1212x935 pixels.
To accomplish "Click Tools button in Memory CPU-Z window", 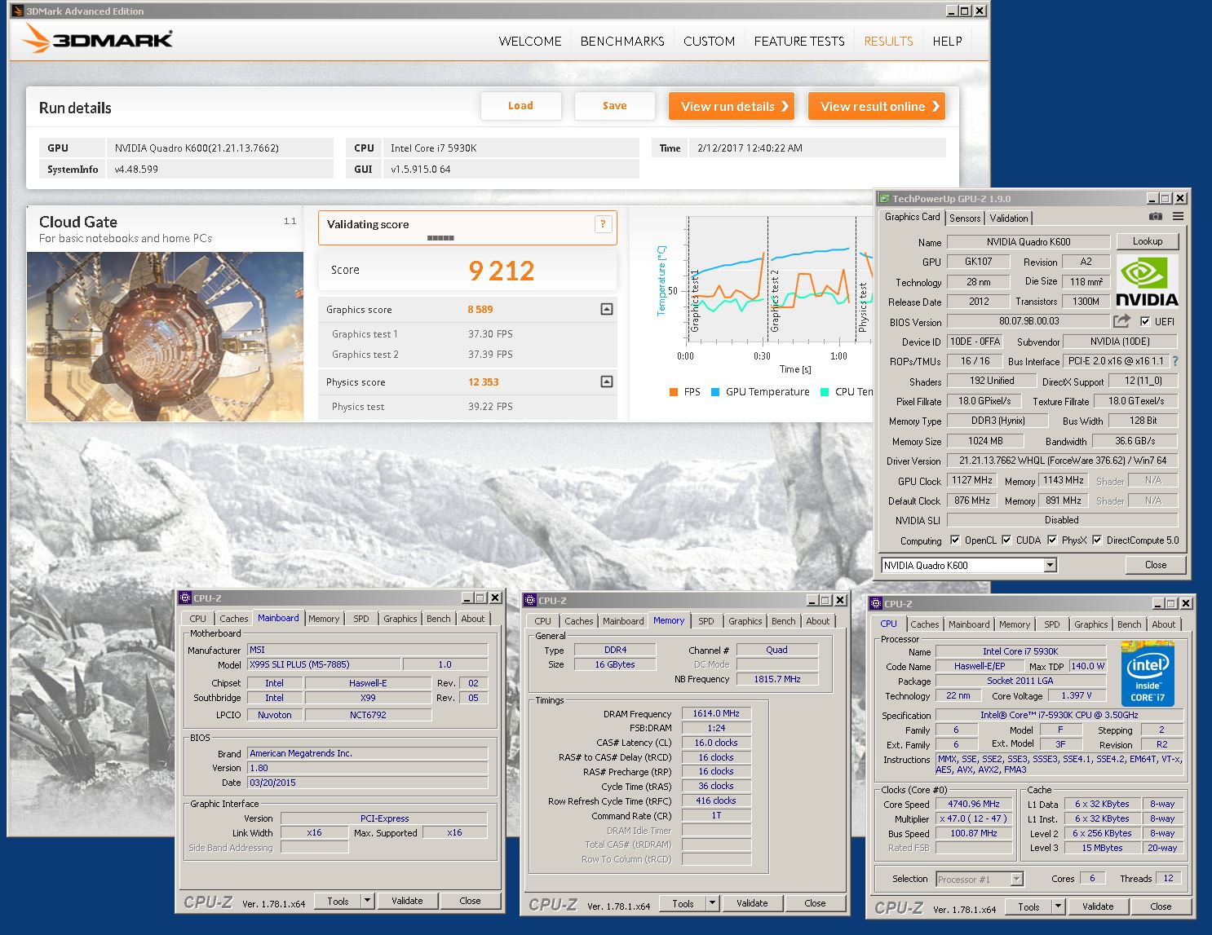I will (x=683, y=903).
